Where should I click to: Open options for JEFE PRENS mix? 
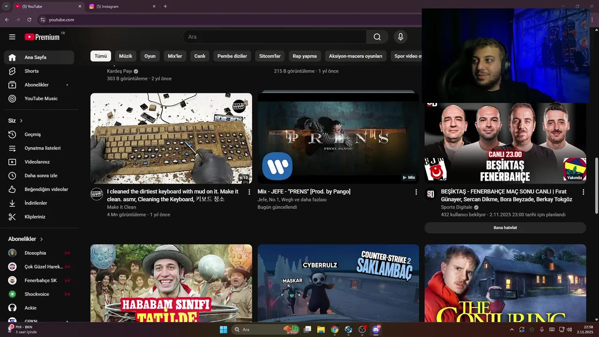(x=416, y=192)
